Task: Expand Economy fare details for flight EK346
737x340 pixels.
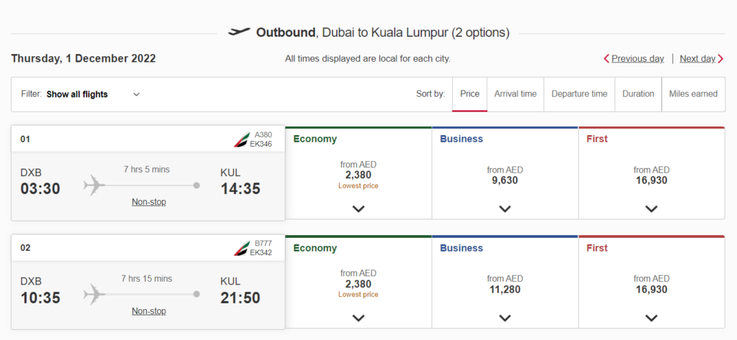Action: 358,209
